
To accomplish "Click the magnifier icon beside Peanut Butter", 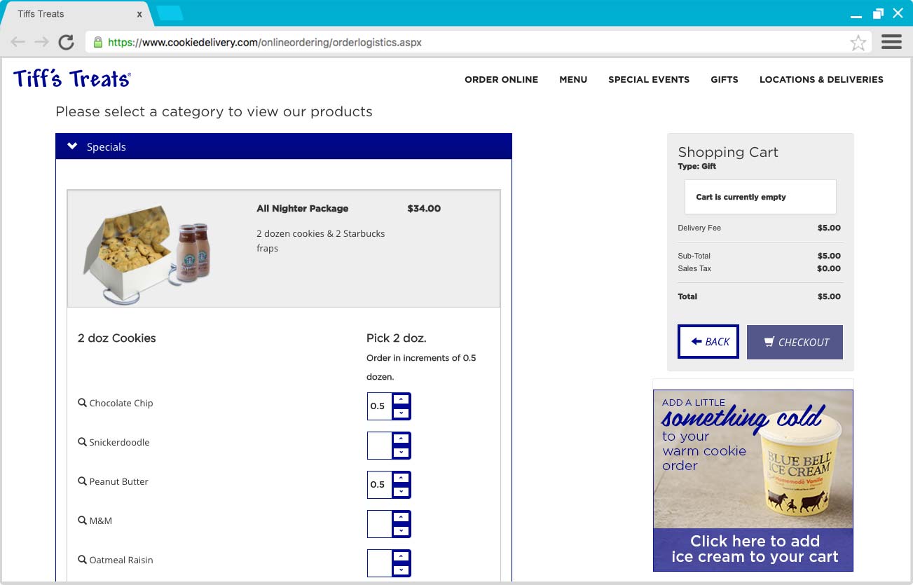I will pyautogui.click(x=82, y=481).
